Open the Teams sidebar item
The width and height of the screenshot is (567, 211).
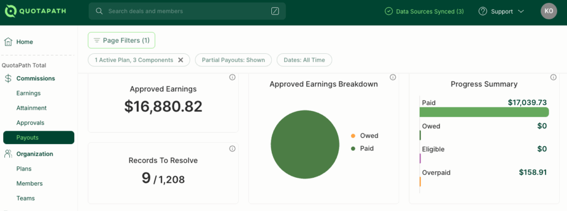click(25, 198)
